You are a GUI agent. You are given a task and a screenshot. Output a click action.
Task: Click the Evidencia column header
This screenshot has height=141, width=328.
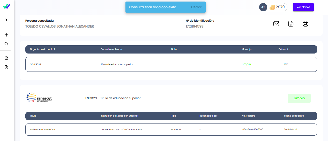coord(284,49)
